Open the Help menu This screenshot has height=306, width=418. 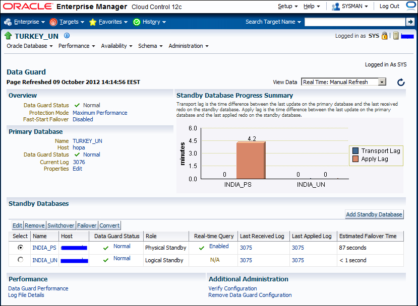click(312, 6)
